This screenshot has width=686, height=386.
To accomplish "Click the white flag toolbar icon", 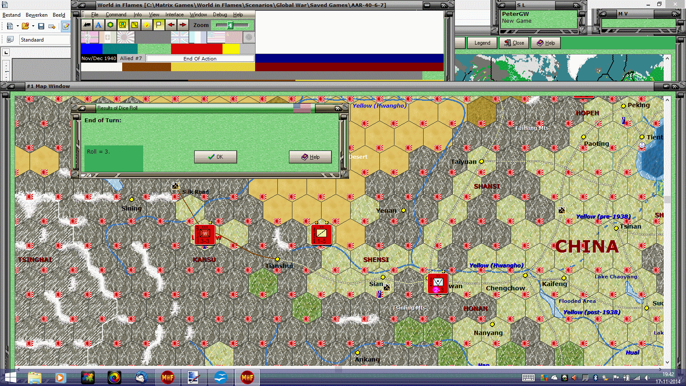I will click(159, 25).
